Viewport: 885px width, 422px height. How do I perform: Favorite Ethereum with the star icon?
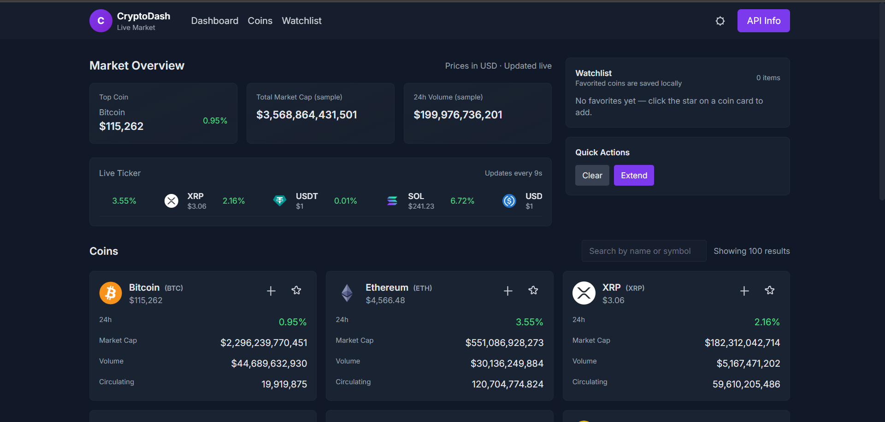pos(533,290)
